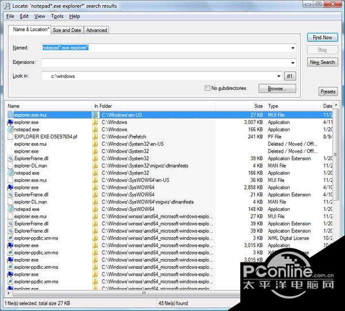345x311 pixels.
Task: Click the explorer.exe.mui file icon in C:\Windows\en-US row
Action: click(10, 115)
